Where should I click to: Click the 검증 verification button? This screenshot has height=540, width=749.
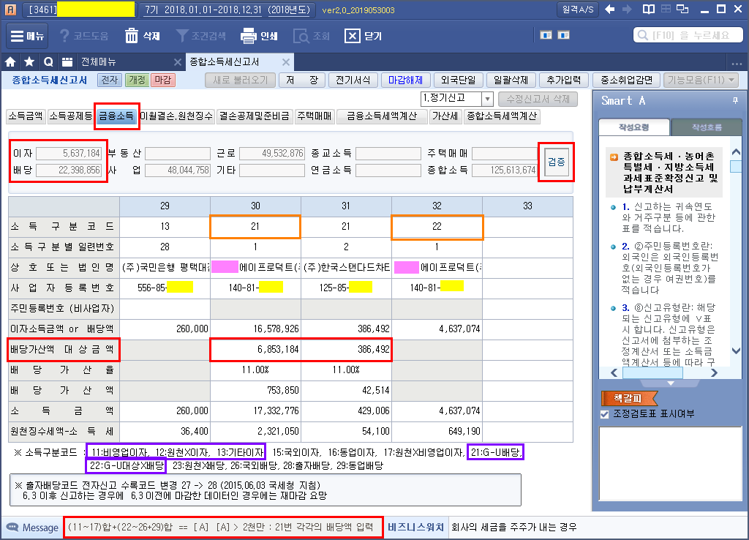(556, 162)
